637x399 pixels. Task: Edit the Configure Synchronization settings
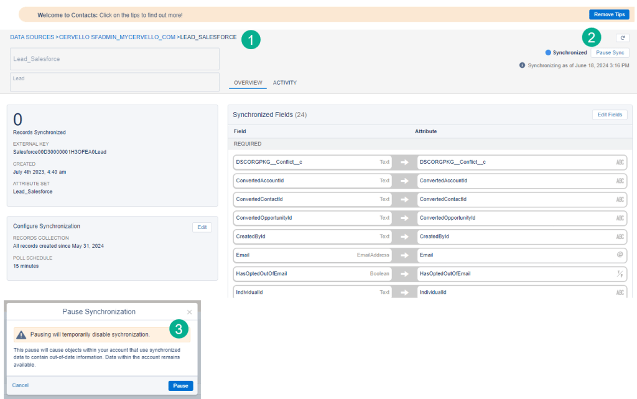pyautogui.click(x=202, y=228)
